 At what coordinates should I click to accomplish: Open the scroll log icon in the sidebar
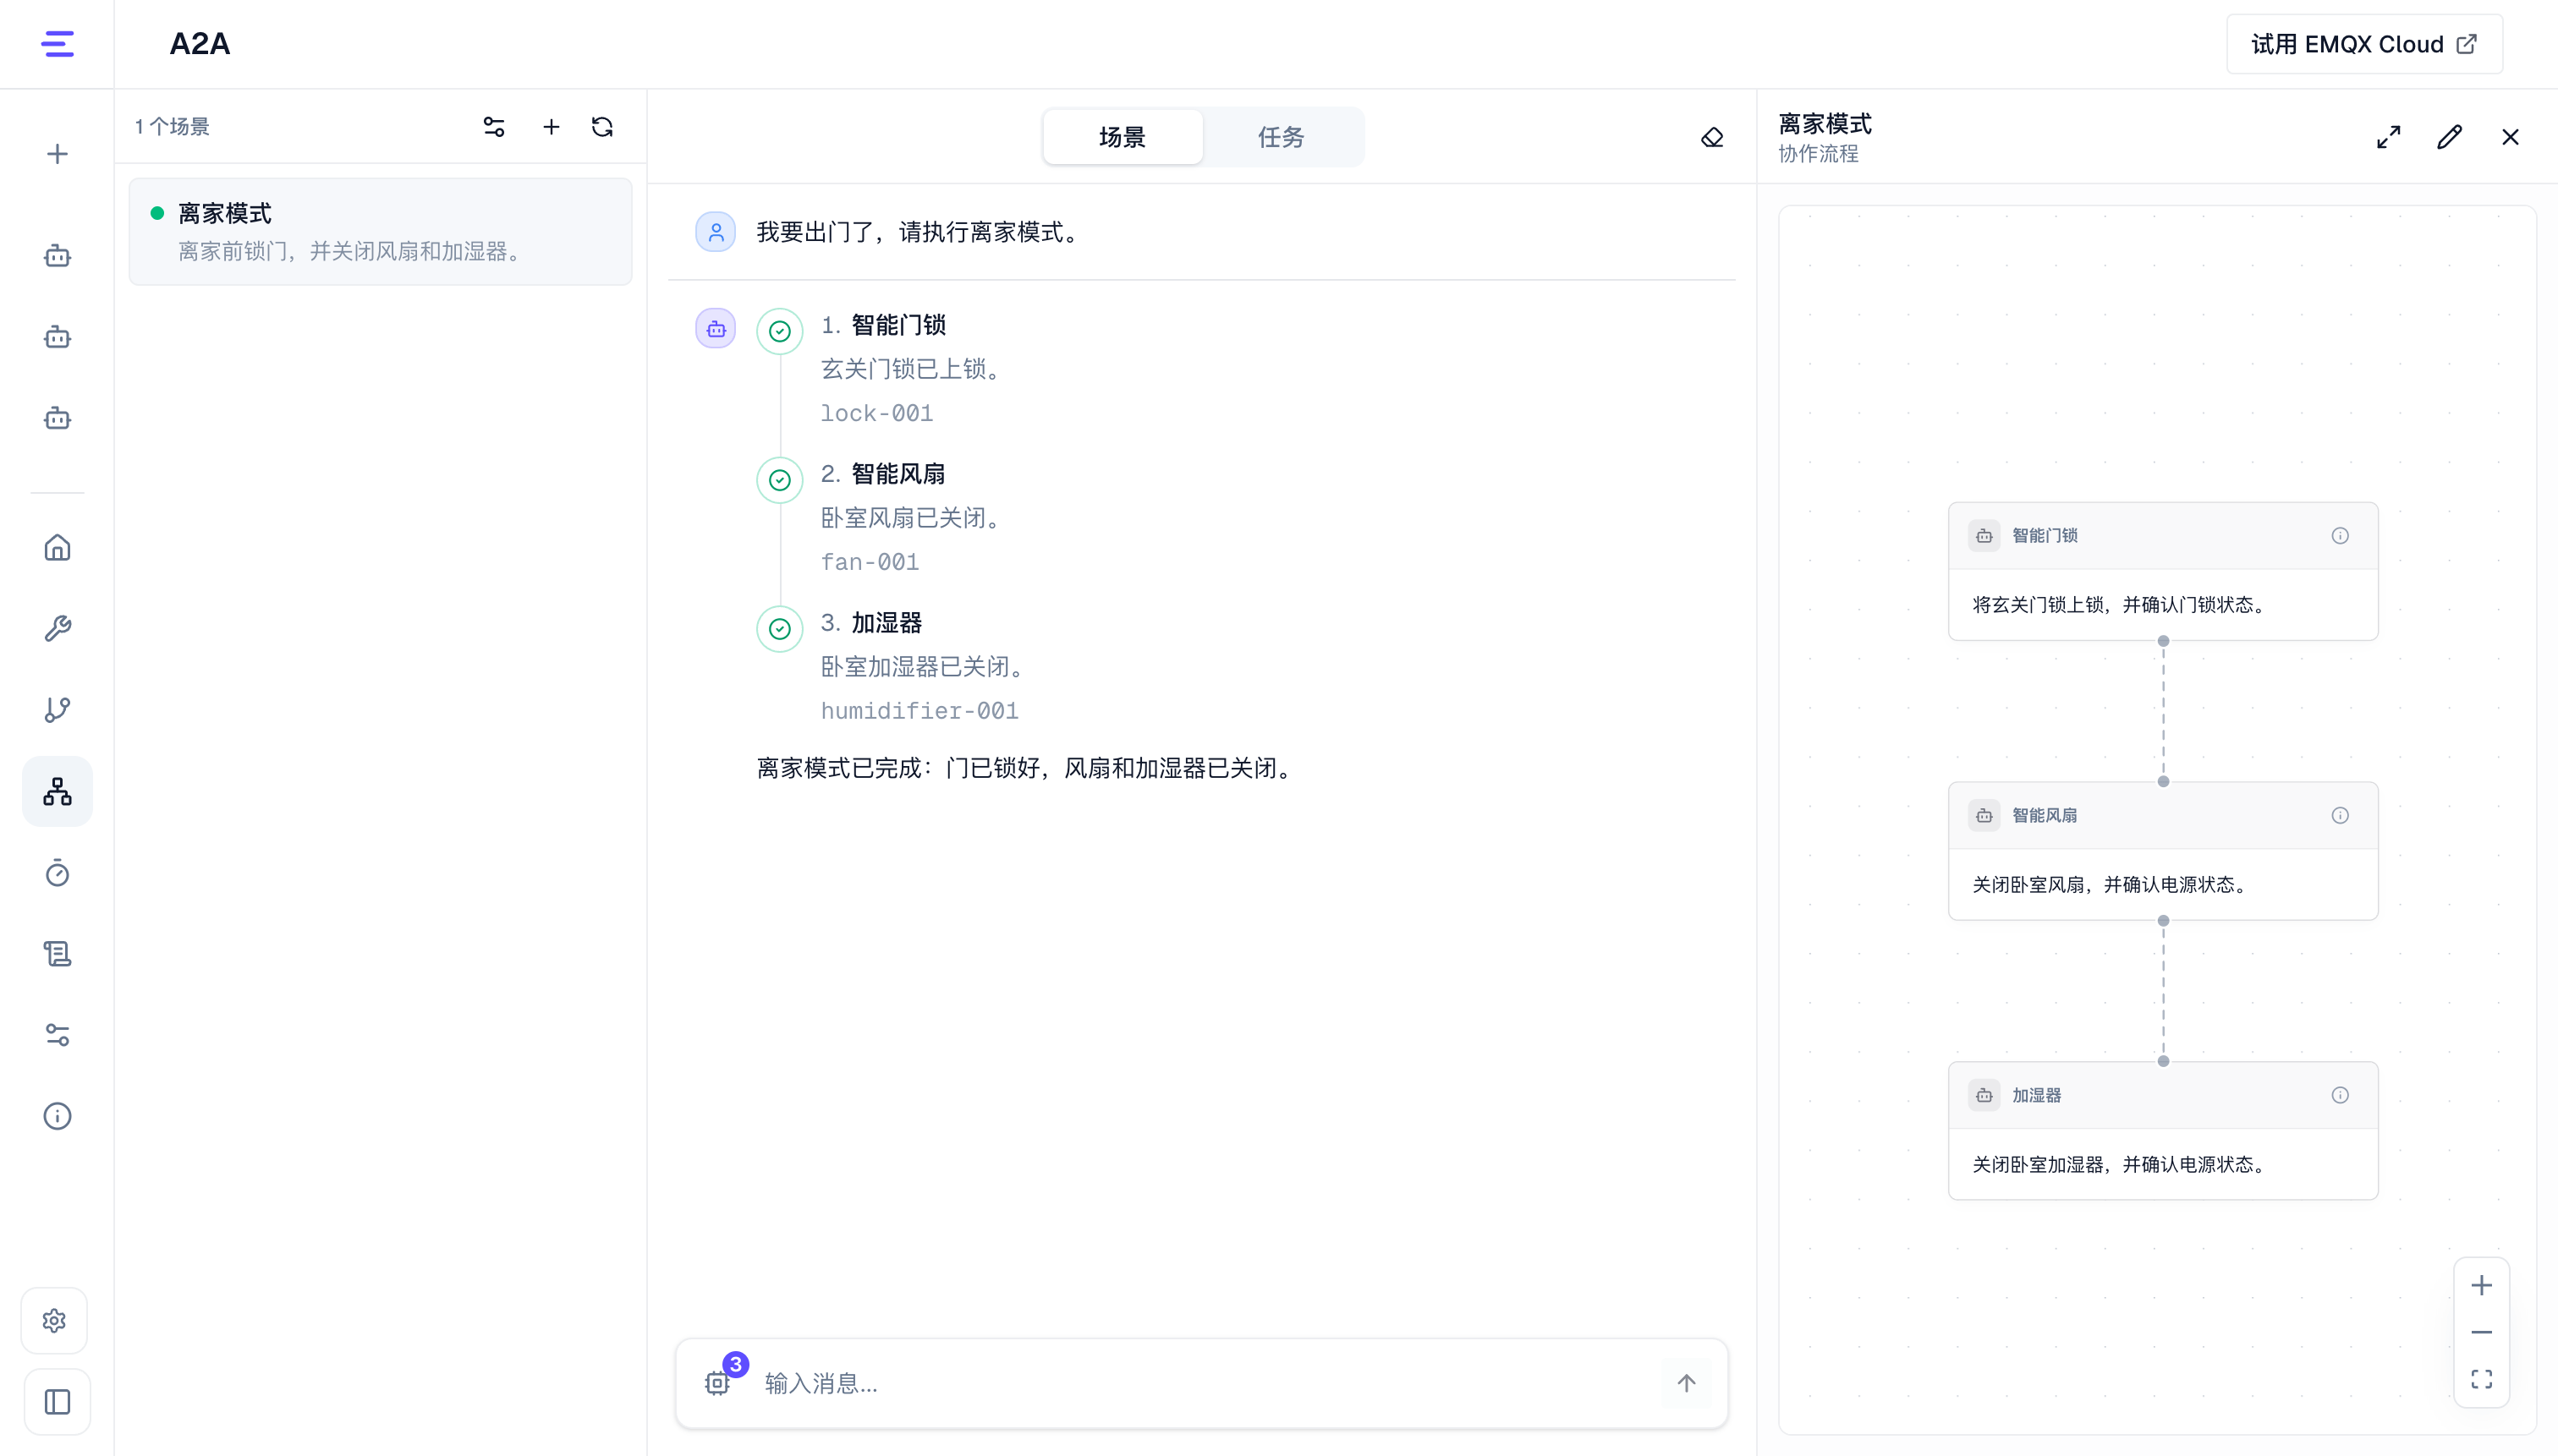[x=57, y=954]
